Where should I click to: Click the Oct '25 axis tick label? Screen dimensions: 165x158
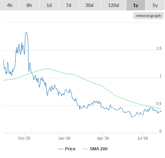tap(24, 138)
